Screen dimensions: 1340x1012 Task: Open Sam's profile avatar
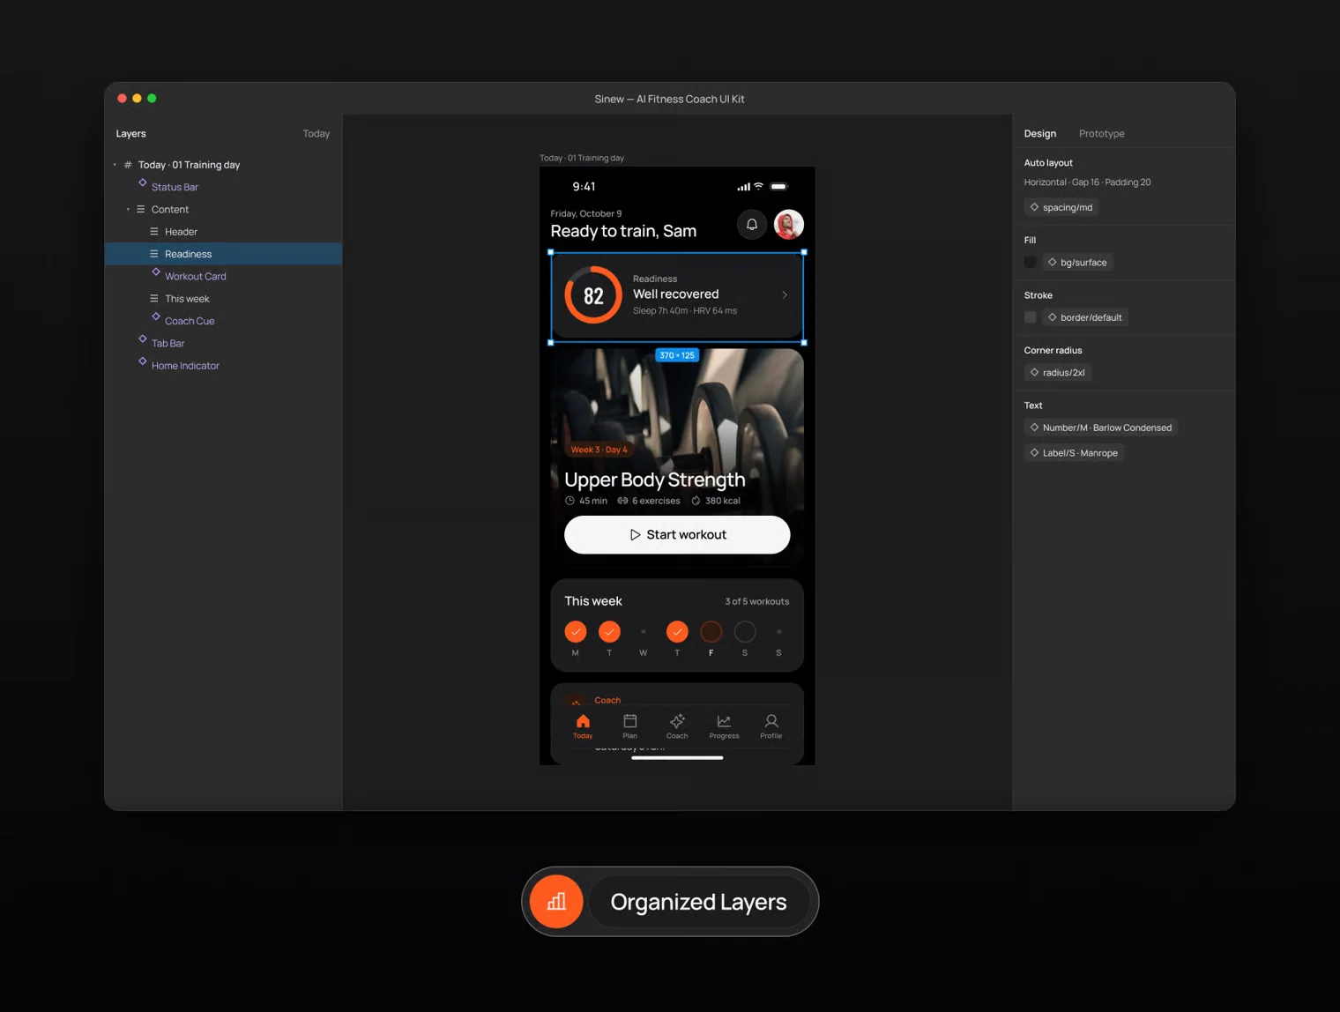[789, 225]
